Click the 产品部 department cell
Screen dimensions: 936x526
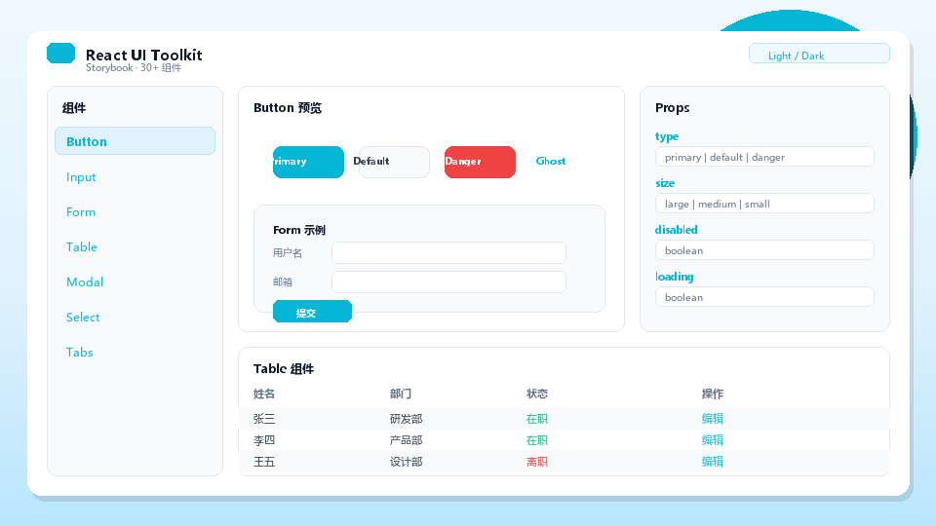(x=406, y=440)
